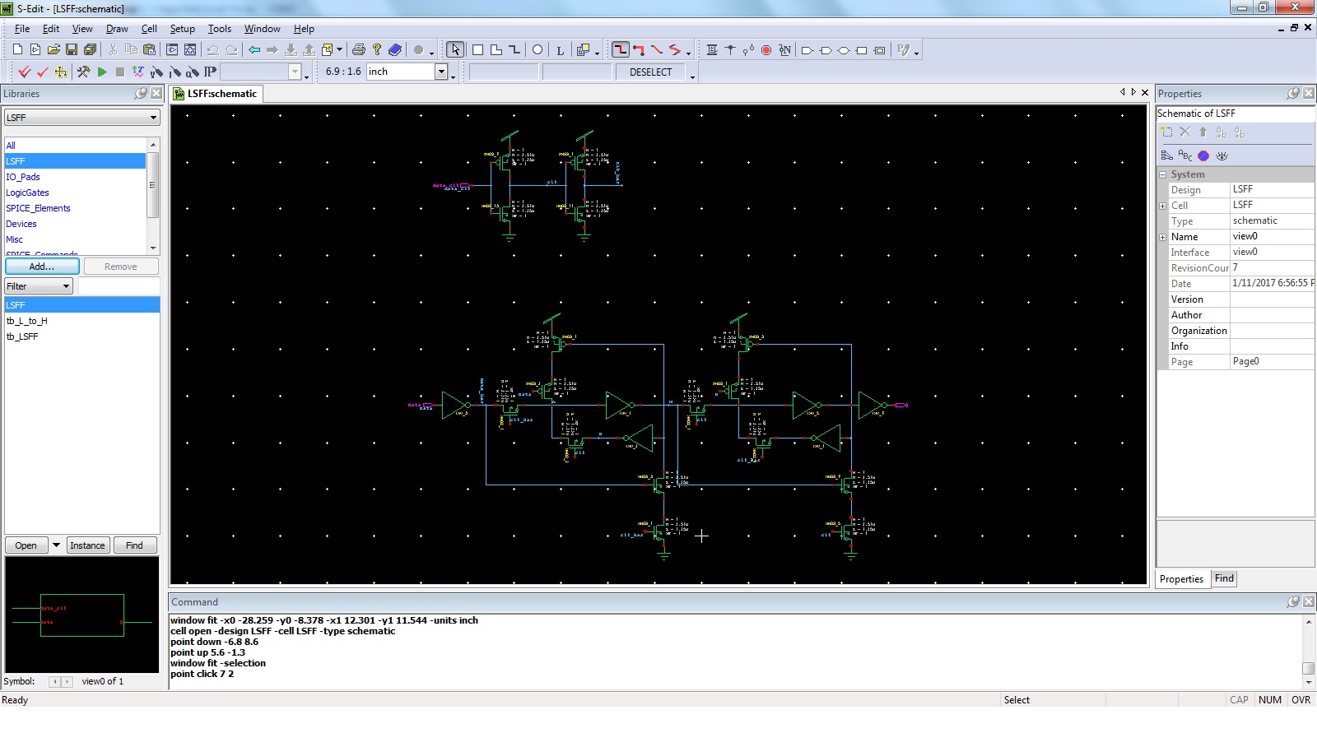This screenshot has width=1317, height=733.
Task: Select the red dot solder point tool
Action: pyautogui.click(x=766, y=50)
